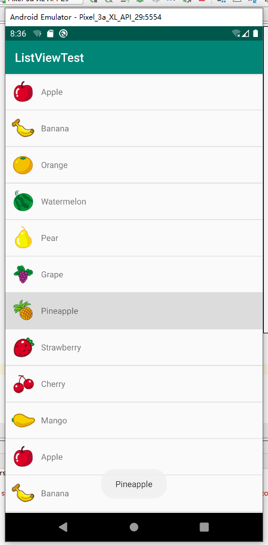
Task: Choose the Strawberry entry in list
Action: click(x=134, y=347)
